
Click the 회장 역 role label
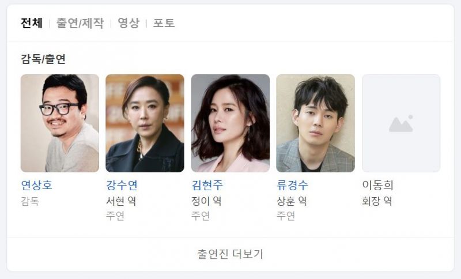377,201
